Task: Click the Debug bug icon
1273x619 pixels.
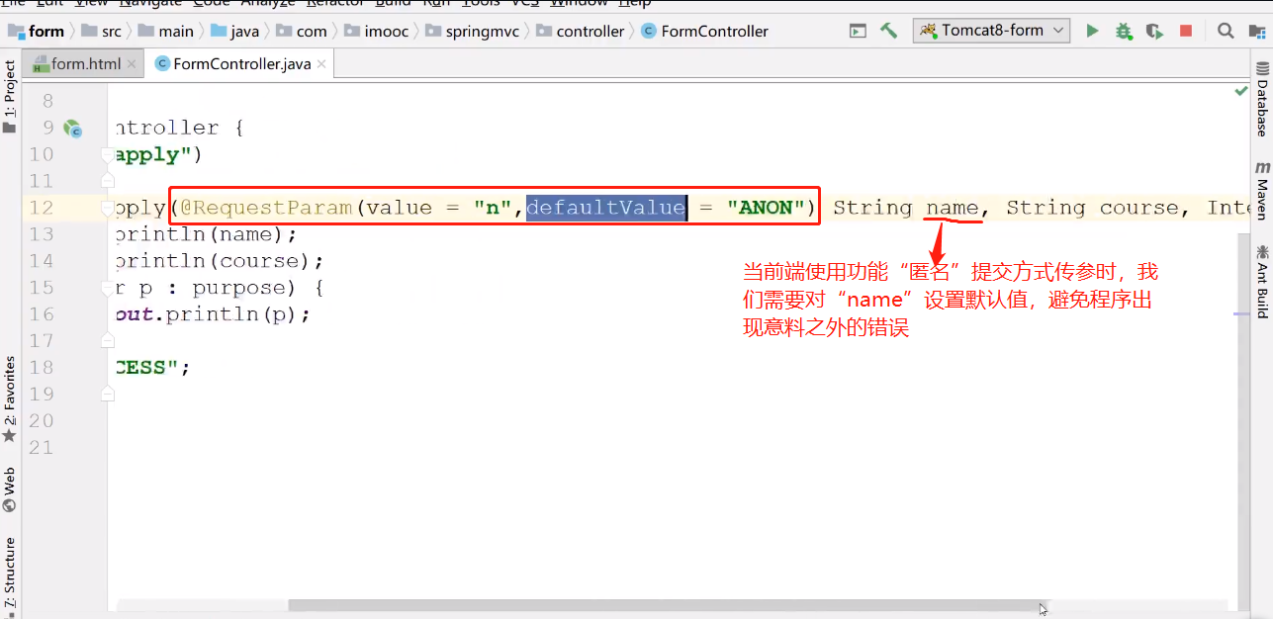Action: tap(1123, 31)
